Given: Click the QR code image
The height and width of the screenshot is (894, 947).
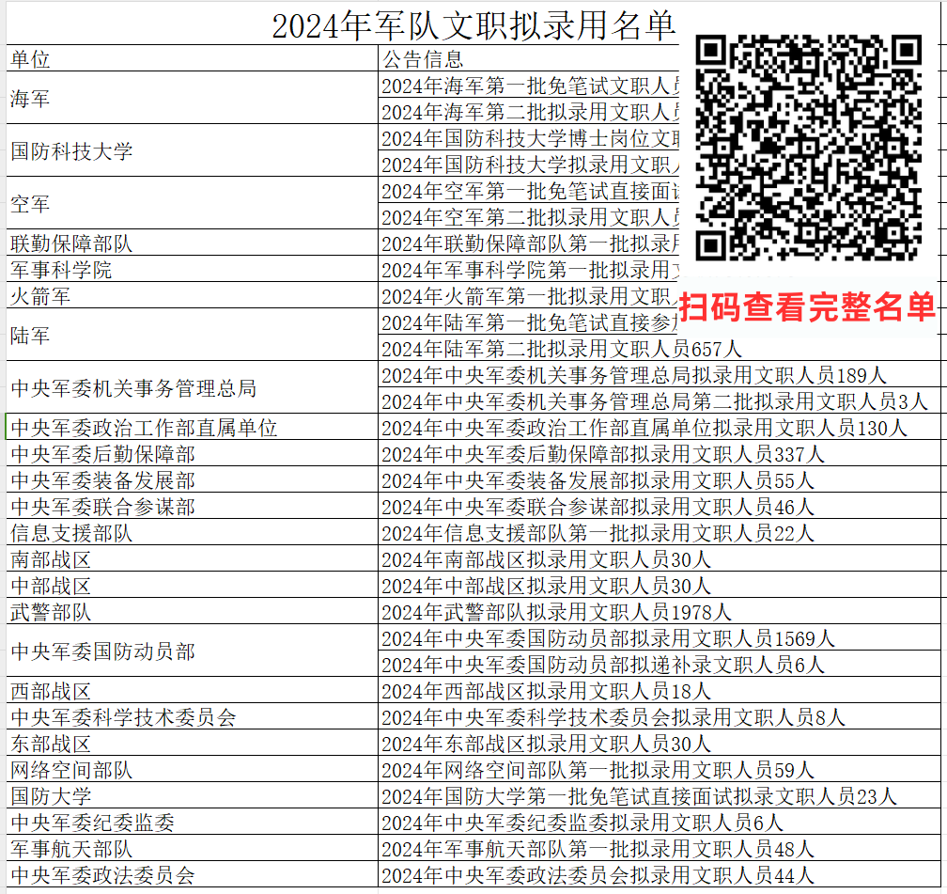Looking at the screenshot, I should (807, 148).
